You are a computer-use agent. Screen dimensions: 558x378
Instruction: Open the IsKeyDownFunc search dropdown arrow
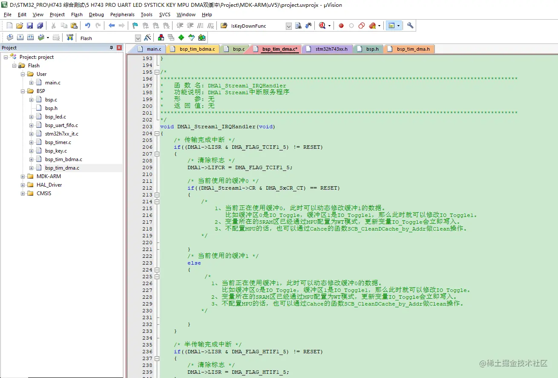click(x=289, y=26)
